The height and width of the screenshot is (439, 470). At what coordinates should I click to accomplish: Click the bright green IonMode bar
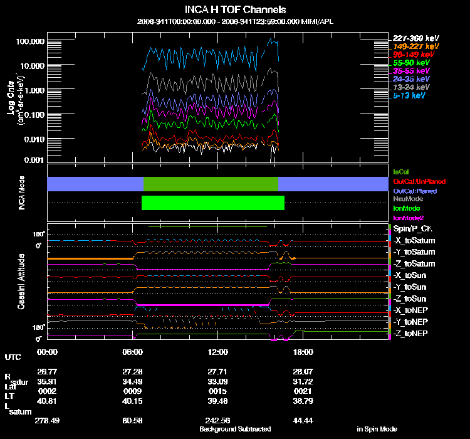pos(213,203)
